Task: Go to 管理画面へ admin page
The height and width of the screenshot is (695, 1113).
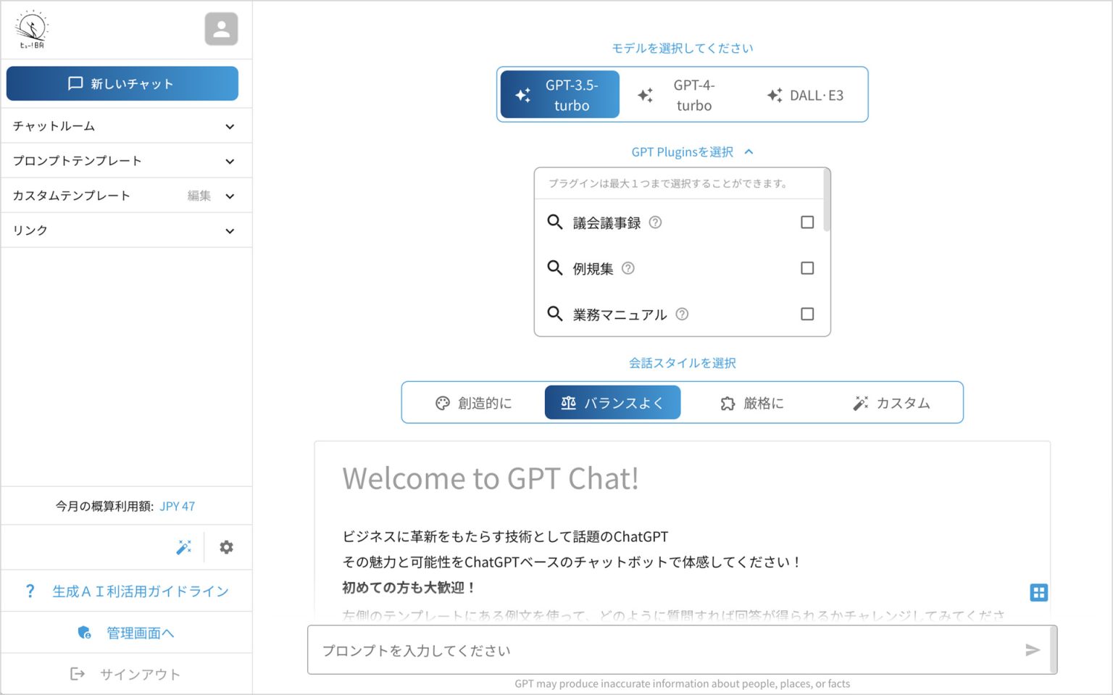Action: 141,633
